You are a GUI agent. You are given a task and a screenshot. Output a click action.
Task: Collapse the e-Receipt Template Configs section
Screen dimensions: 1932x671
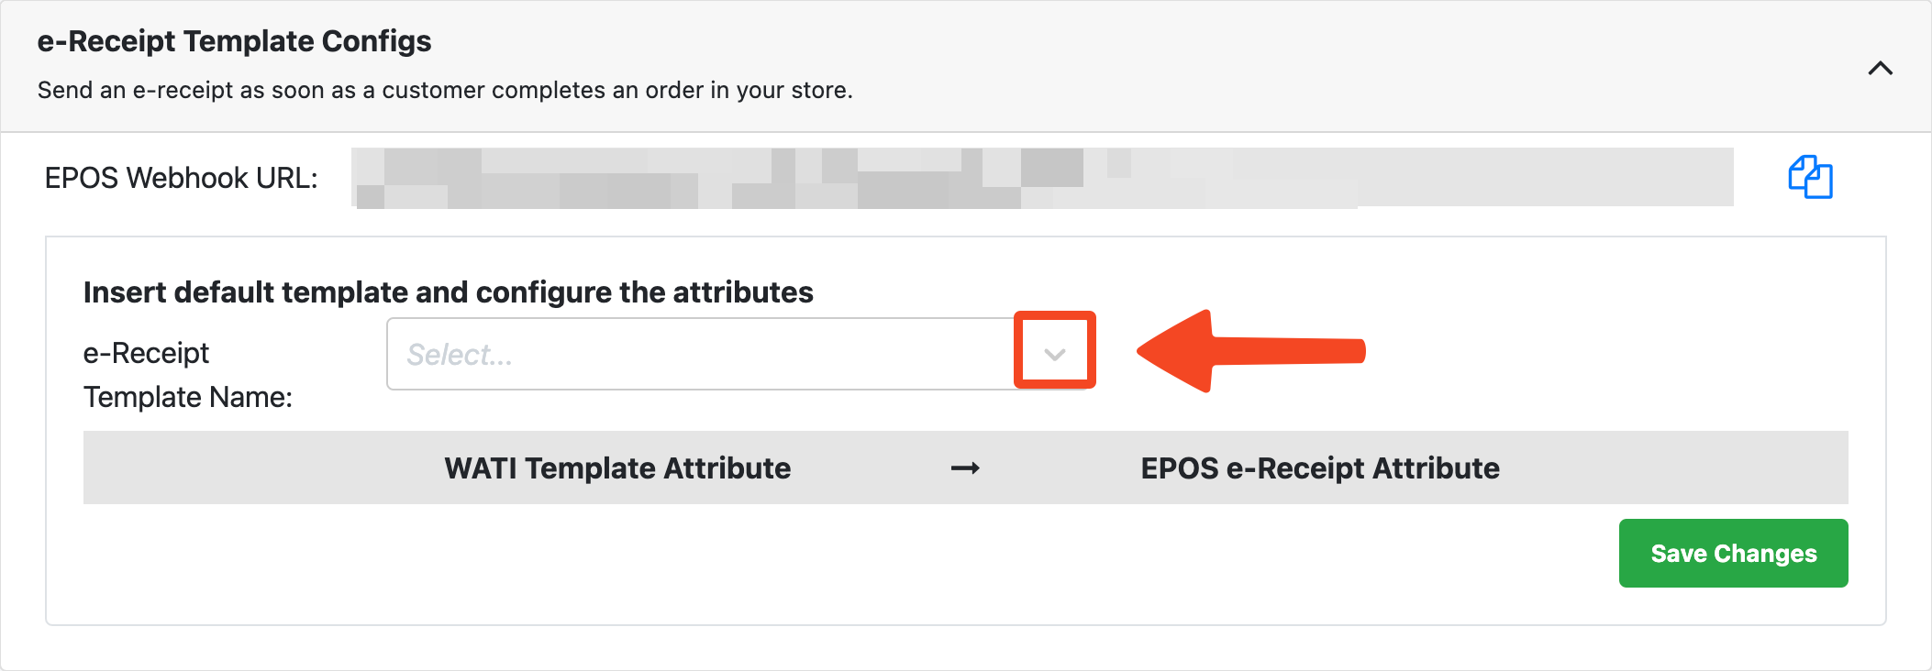(1881, 69)
